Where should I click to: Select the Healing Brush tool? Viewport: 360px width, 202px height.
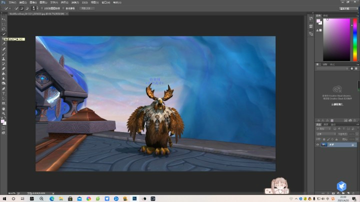3,49
